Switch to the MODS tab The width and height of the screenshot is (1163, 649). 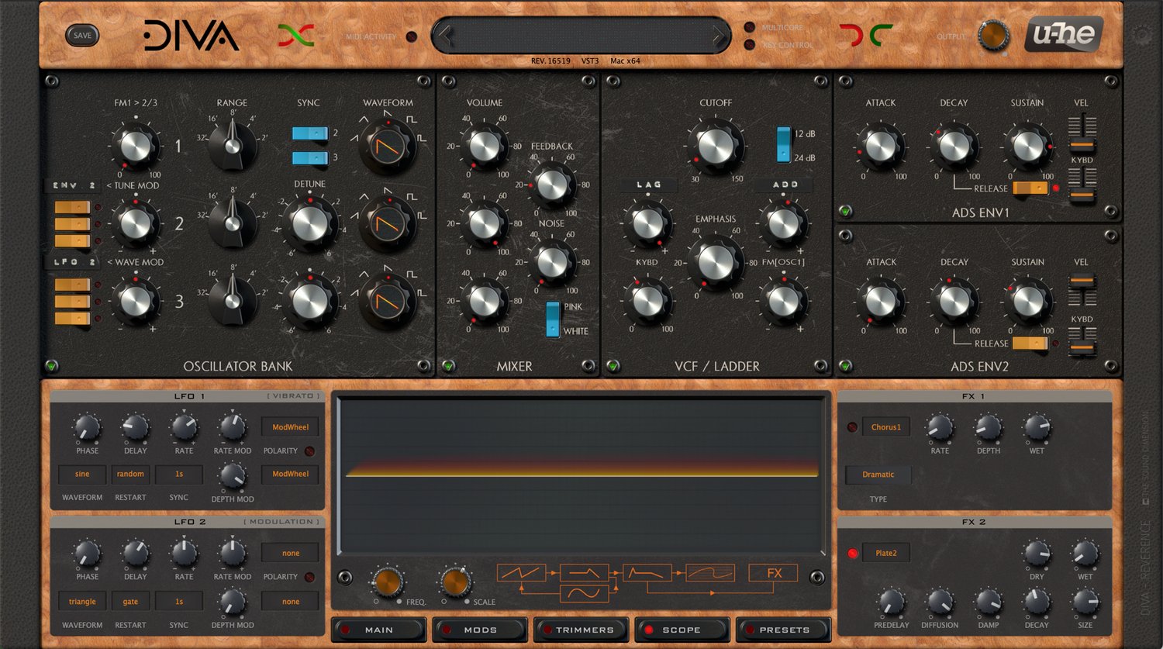click(480, 630)
